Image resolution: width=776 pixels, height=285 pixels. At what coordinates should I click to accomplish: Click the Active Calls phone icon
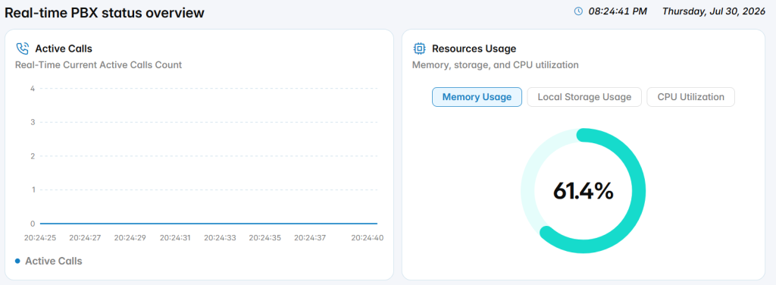click(22, 49)
